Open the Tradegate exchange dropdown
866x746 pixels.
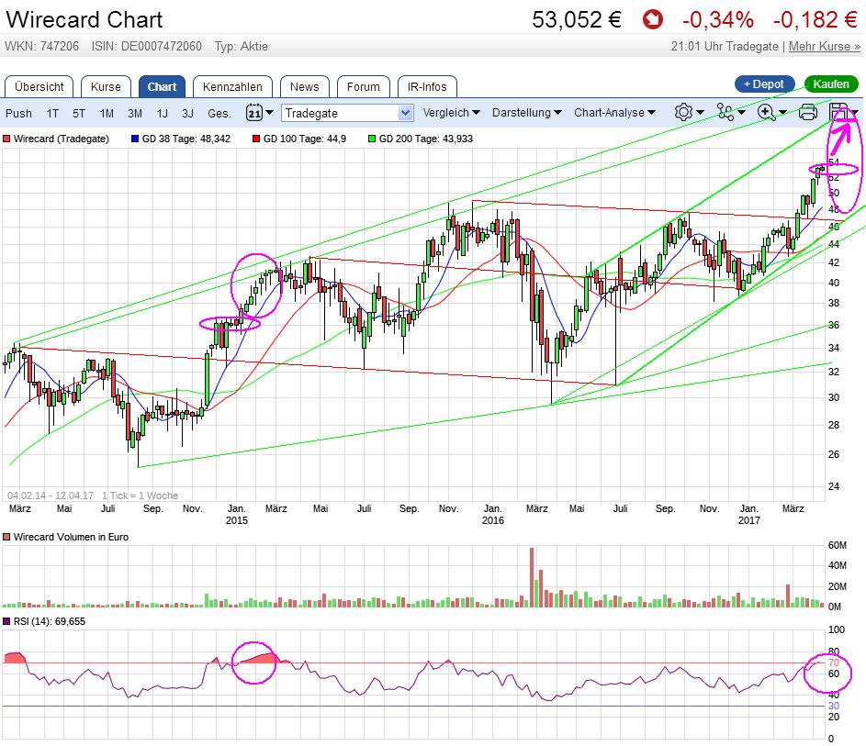(348, 113)
